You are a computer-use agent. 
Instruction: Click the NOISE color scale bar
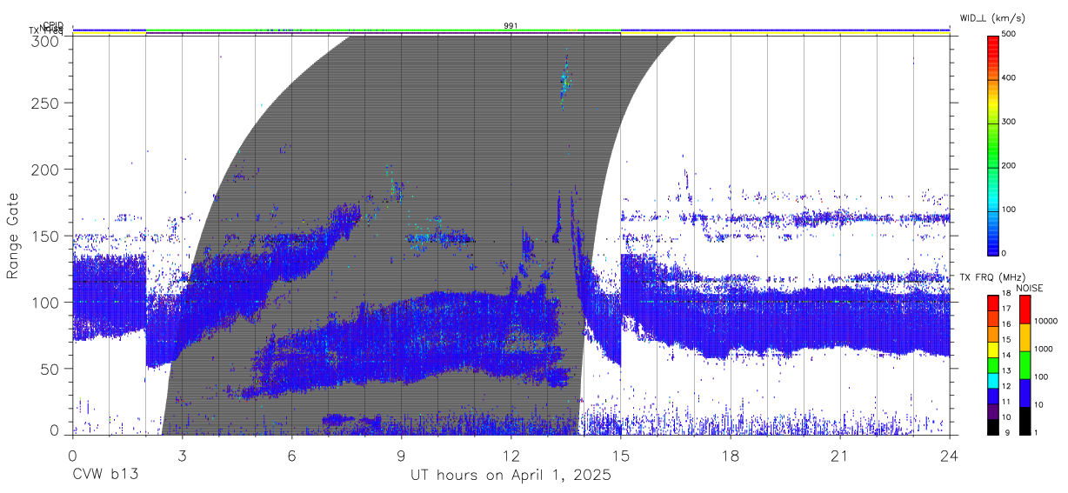[1025, 364]
